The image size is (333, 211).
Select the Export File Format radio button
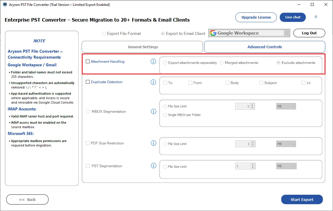click(x=104, y=33)
